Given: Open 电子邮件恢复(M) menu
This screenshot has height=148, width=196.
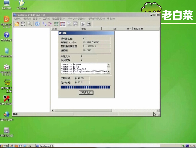Looking at the screenshot, I should pyautogui.click(x=96, y=19).
